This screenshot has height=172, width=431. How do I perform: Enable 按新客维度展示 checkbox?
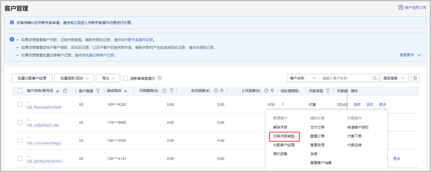tap(125, 78)
